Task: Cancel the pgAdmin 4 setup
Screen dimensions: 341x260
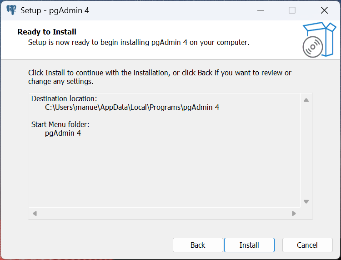Action: tap(307, 245)
